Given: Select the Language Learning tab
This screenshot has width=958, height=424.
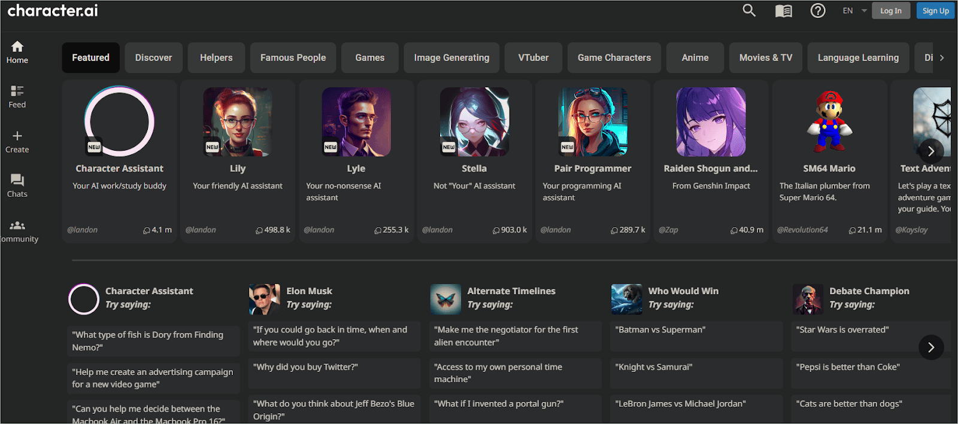Looking at the screenshot, I should (x=857, y=58).
